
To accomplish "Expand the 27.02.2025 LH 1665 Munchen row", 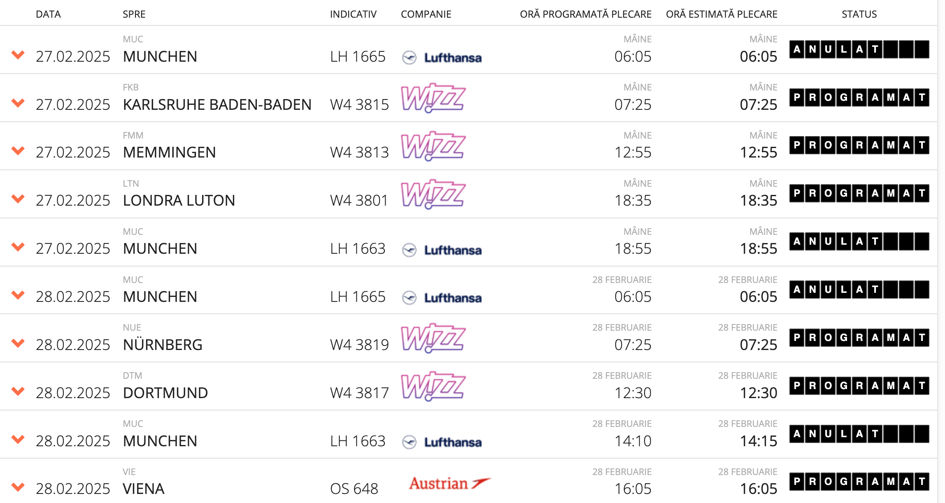I will [18, 54].
